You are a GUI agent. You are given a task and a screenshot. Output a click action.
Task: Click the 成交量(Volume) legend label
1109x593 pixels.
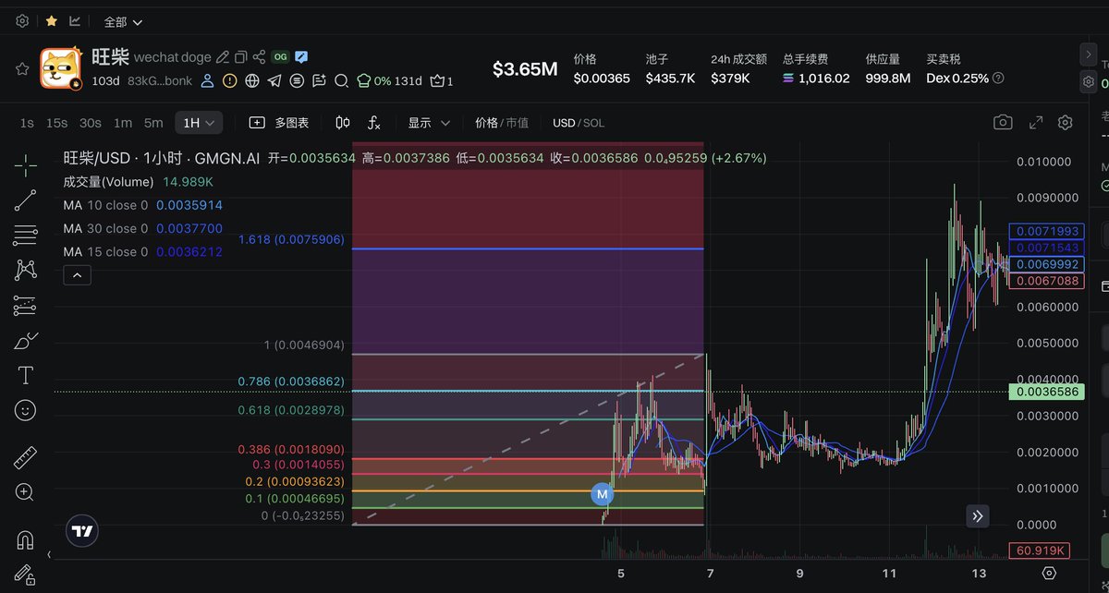[x=108, y=182]
